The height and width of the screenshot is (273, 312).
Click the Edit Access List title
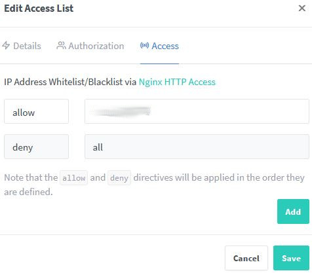point(39,9)
